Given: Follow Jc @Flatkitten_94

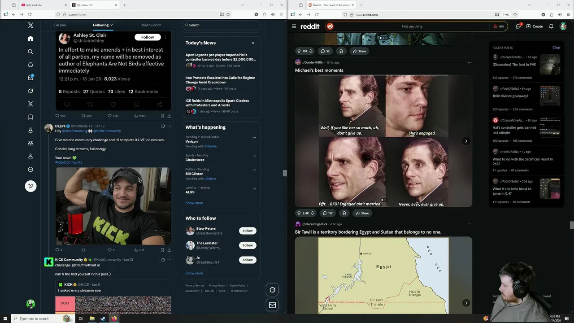Looking at the screenshot, I should tap(248, 260).
